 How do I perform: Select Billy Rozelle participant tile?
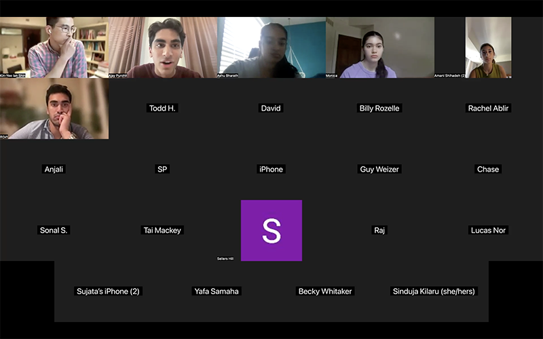click(x=379, y=108)
